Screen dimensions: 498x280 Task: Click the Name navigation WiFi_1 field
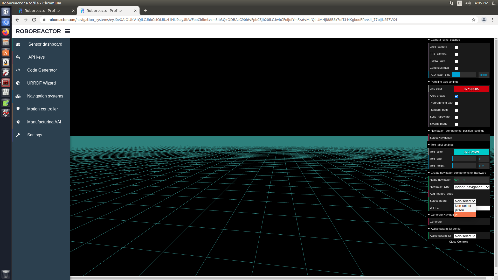[x=471, y=180]
